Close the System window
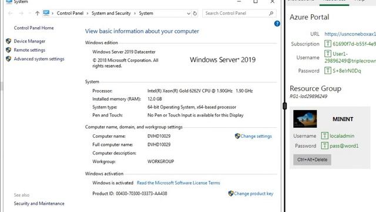The height and width of the screenshot is (212, 376). [273, 2]
